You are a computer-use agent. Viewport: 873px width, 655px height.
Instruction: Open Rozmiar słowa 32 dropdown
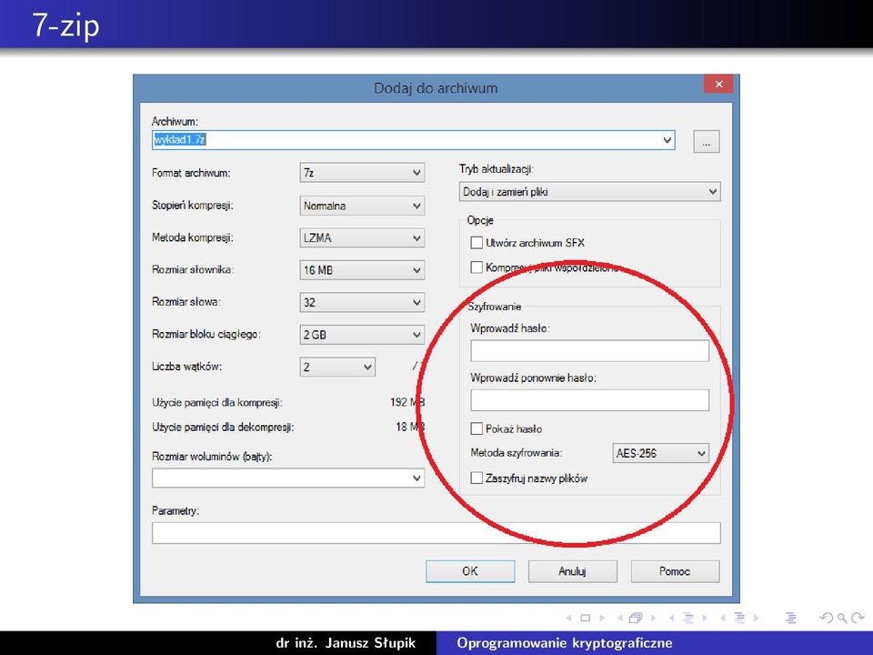pos(362,302)
